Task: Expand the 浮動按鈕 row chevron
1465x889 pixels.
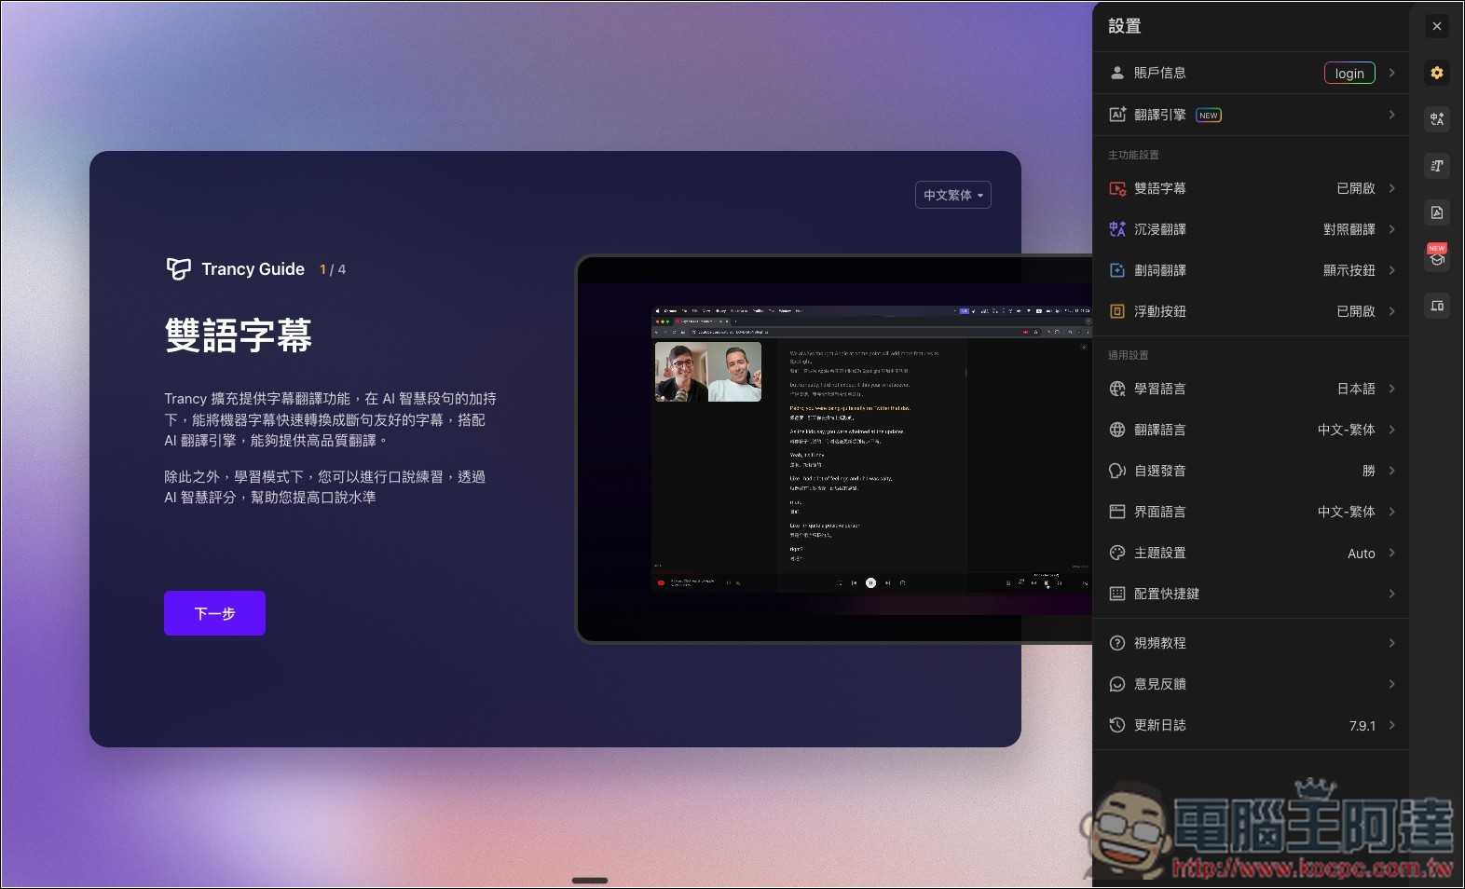Action: point(1391,311)
